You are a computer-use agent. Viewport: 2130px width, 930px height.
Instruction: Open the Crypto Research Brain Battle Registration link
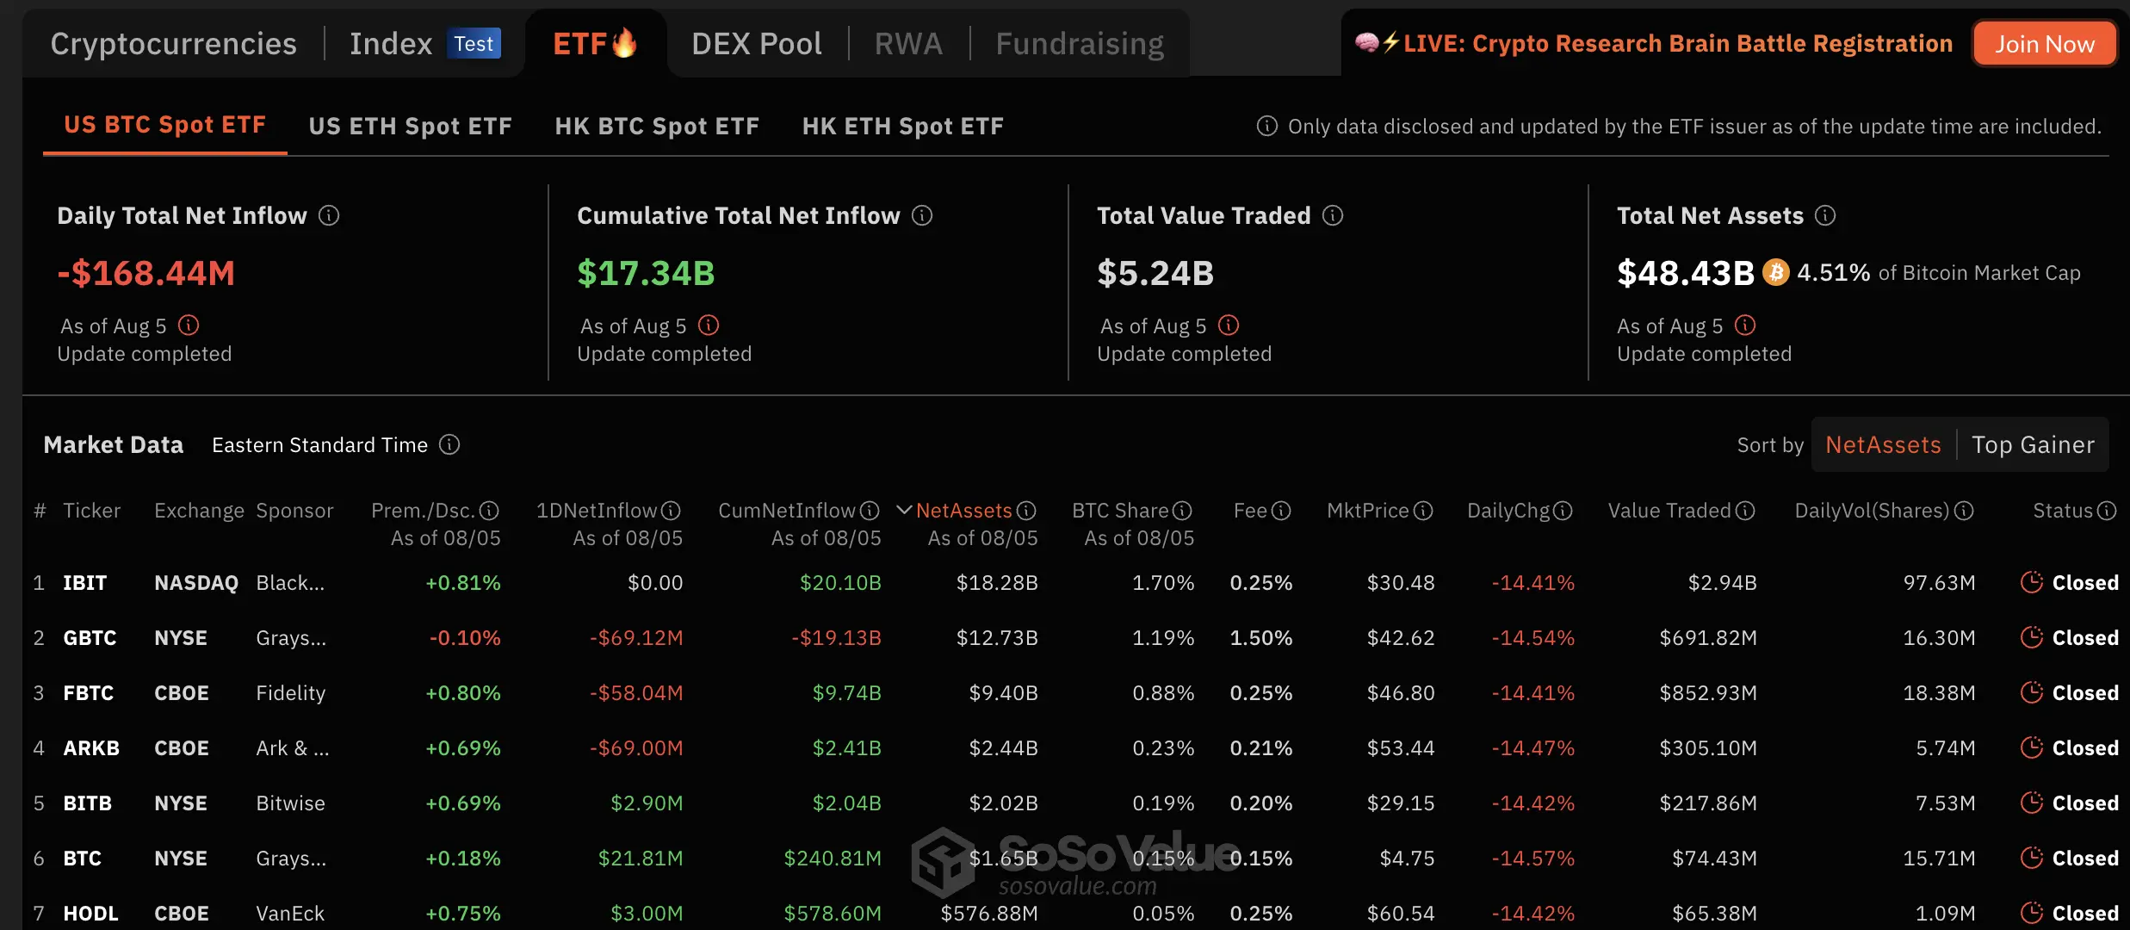tap(1678, 43)
